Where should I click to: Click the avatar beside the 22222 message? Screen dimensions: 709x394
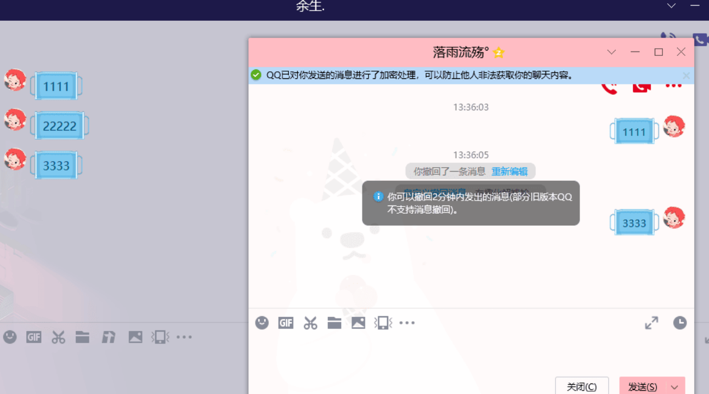pos(15,120)
